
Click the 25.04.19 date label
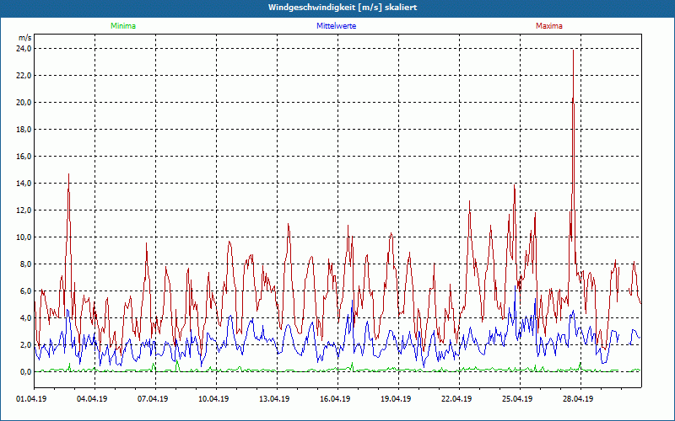[x=517, y=398]
